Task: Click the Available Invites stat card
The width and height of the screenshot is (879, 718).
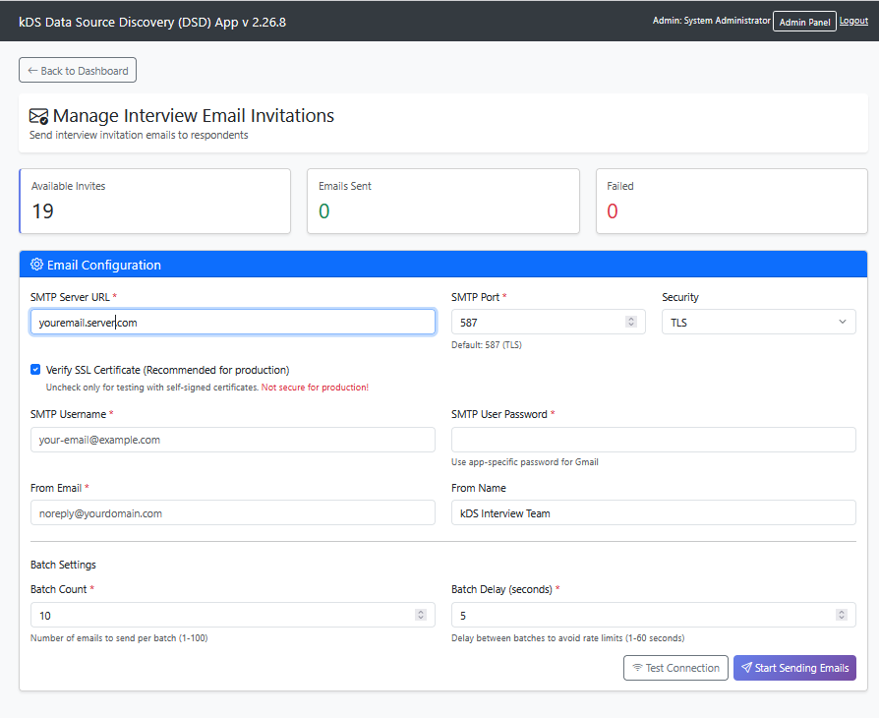Action: [154, 201]
